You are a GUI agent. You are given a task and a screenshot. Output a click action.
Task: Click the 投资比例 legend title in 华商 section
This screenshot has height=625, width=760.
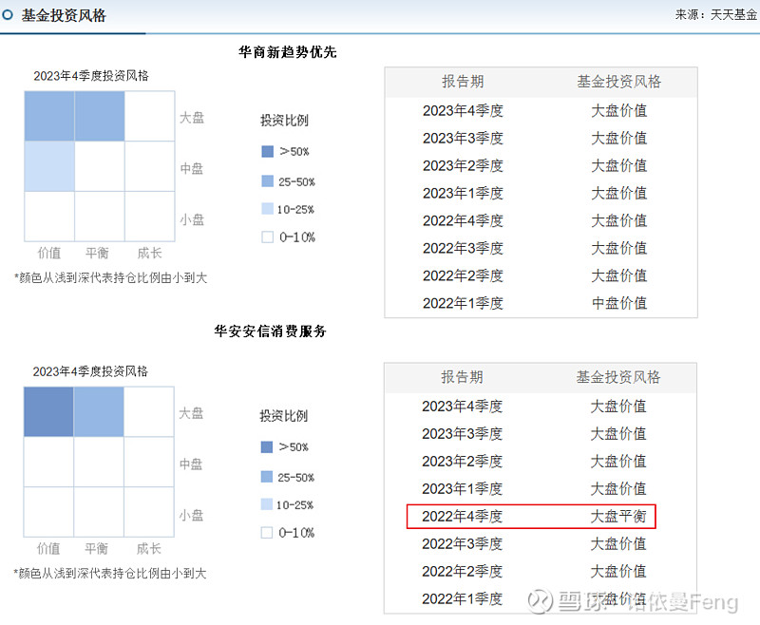click(x=284, y=120)
